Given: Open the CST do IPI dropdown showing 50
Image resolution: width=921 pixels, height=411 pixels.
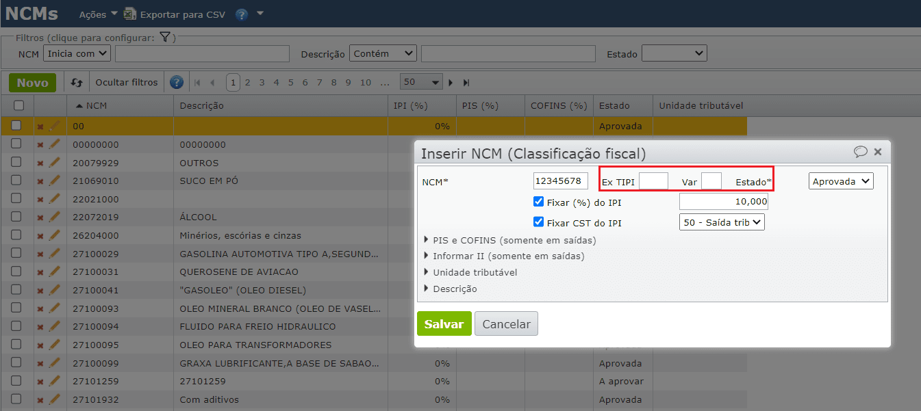Looking at the screenshot, I should [x=721, y=222].
